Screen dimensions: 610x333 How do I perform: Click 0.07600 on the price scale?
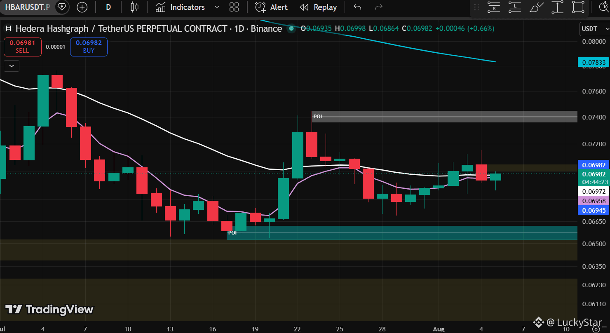[x=594, y=91]
